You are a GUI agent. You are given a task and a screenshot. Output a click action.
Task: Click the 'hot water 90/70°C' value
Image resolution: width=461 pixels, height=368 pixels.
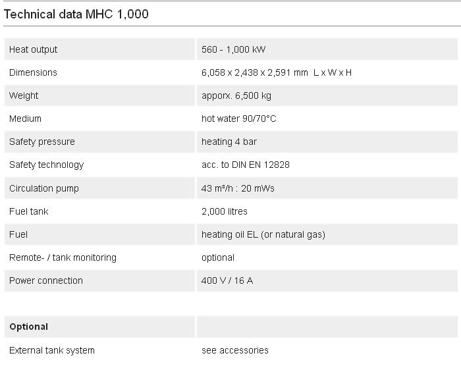(238, 118)
